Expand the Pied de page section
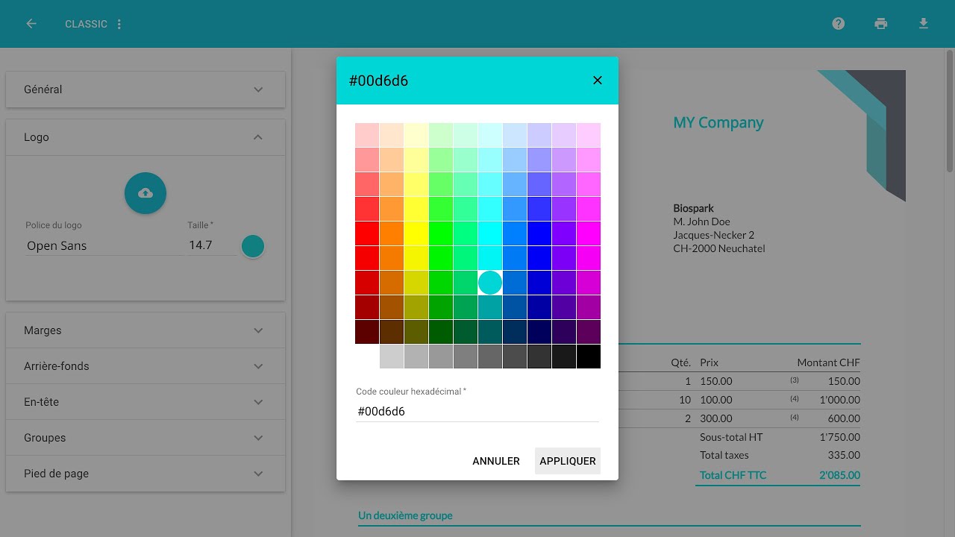This screenshot has height=537, width=955. tap(145, 474)
